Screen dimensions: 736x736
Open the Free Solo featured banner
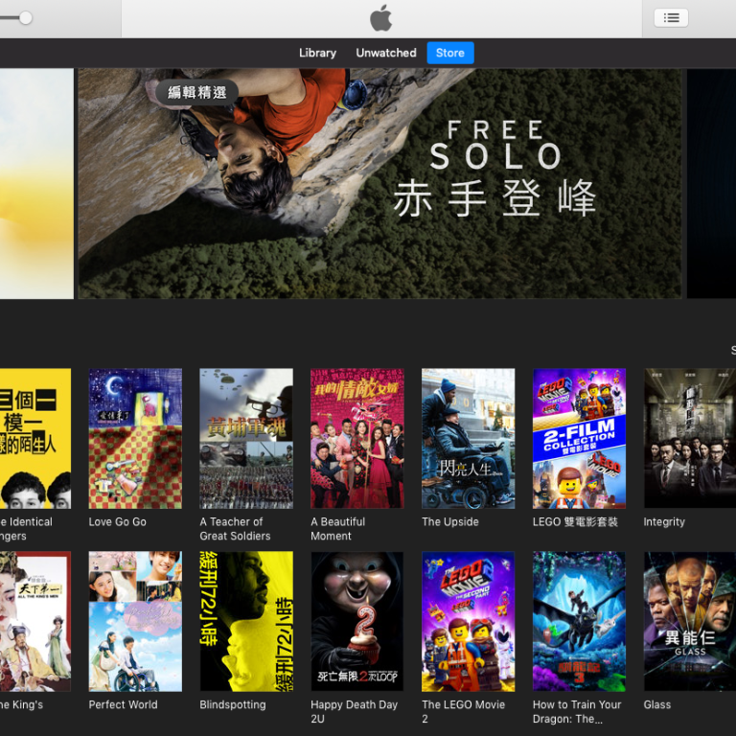coord(379,184)
